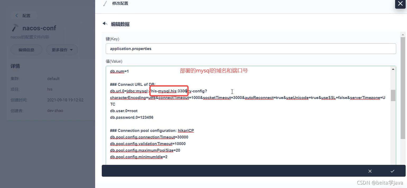Click the Connection pool configuration comment
The width and height of the screenshot is (407, 188).
tap(152, 131)
